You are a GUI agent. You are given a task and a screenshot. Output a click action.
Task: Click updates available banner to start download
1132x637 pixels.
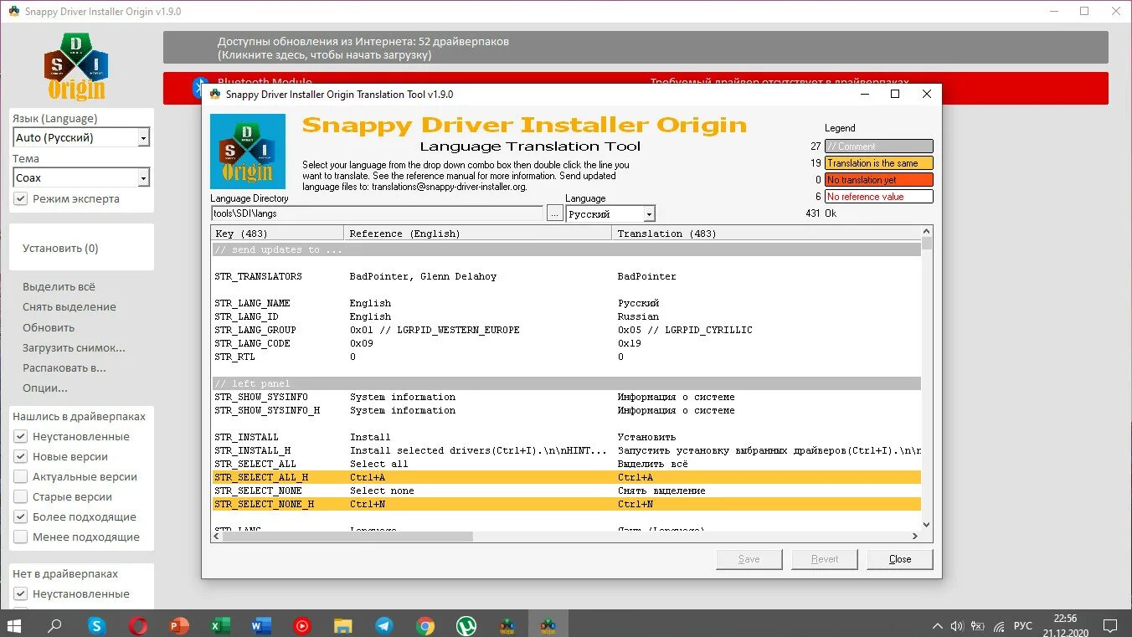[635, 48]
